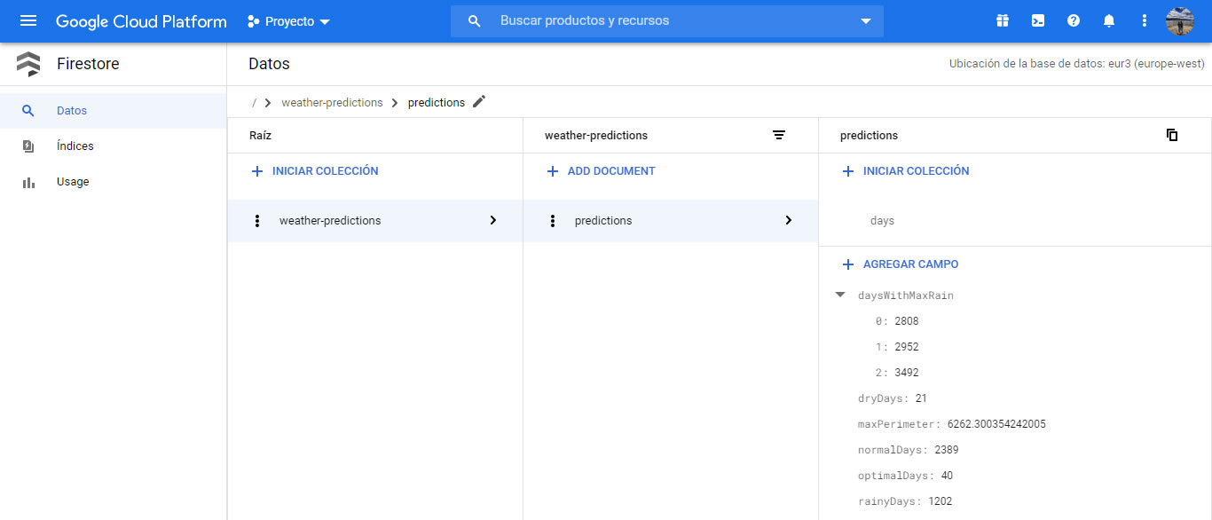1212x520 pixels.
Task: Collapse the daysWithMaxRain array field
Action: [x=840, y=295]
